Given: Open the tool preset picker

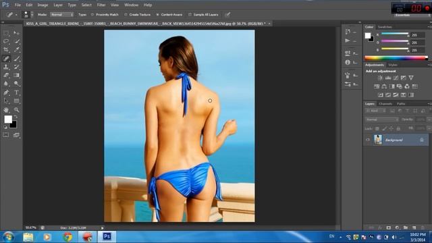Looking at the screenshot, I should (x=12, y=15).
